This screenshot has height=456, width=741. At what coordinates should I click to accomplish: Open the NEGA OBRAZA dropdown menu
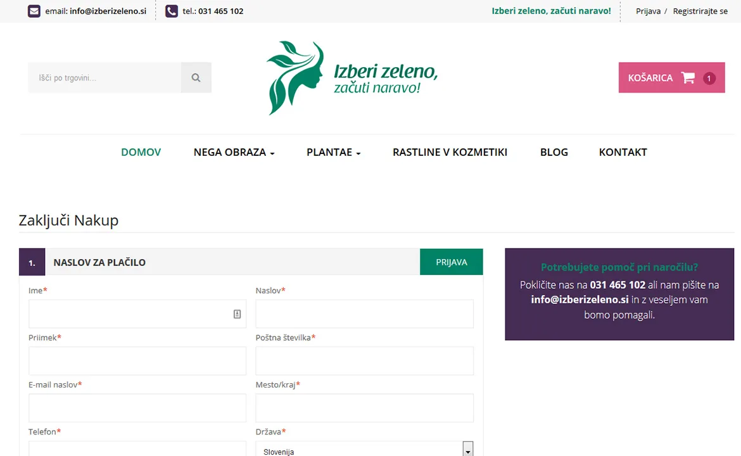click(234, 152)
